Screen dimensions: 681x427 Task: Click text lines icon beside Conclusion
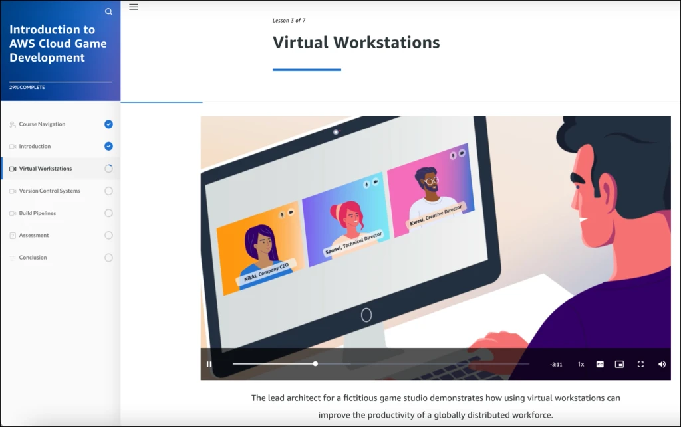13,258
